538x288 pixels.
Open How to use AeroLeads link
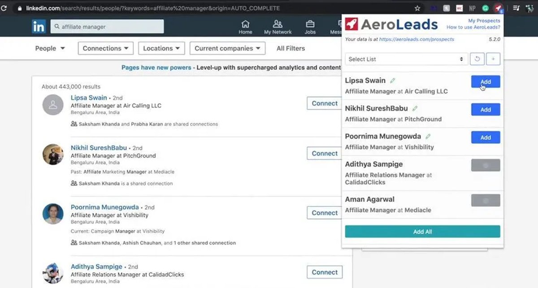point(473,27)
